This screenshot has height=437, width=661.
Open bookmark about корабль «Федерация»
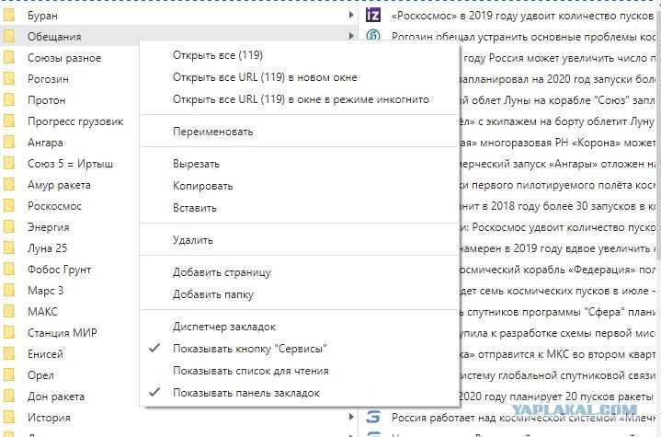559,270
